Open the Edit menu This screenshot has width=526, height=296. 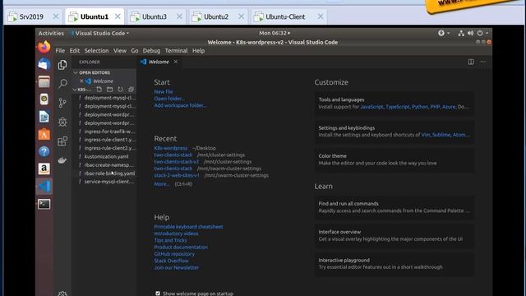pos(75,51)
